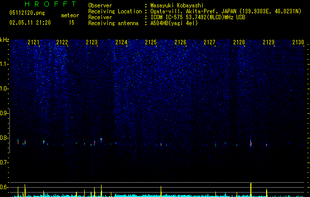Select observer name Masayuki Kobayashi
Image resolution: width=310 pixels, height=197 pixels.
177,5
